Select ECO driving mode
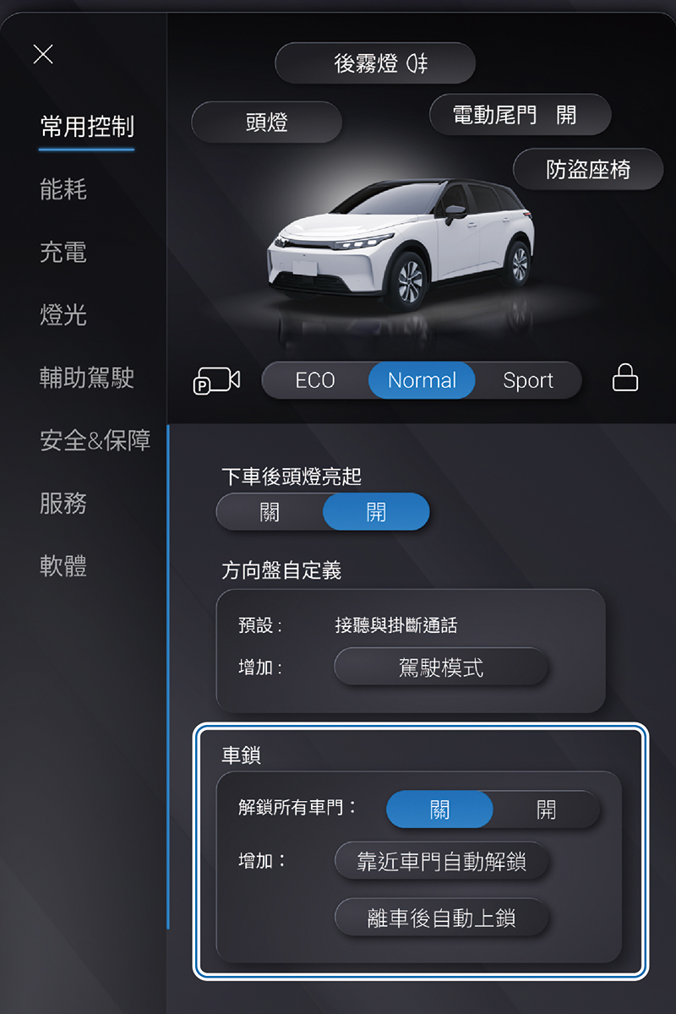The width and height of the screenshot is (676, 1014). coord(315,380)
